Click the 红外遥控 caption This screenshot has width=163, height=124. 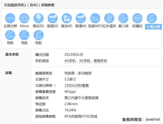109,26
